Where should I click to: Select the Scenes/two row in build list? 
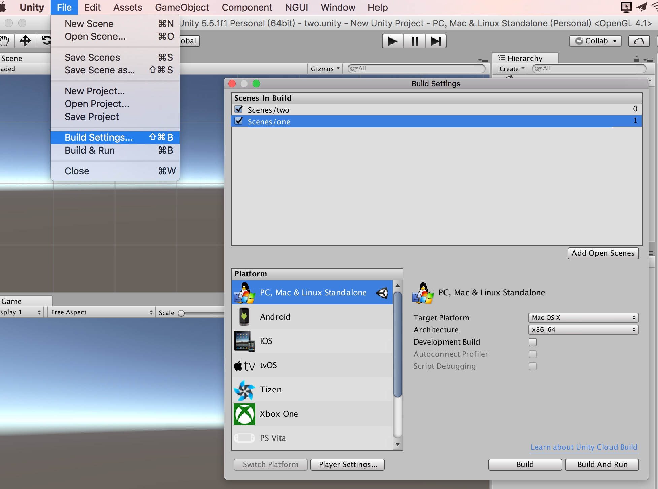click(436, 110)
